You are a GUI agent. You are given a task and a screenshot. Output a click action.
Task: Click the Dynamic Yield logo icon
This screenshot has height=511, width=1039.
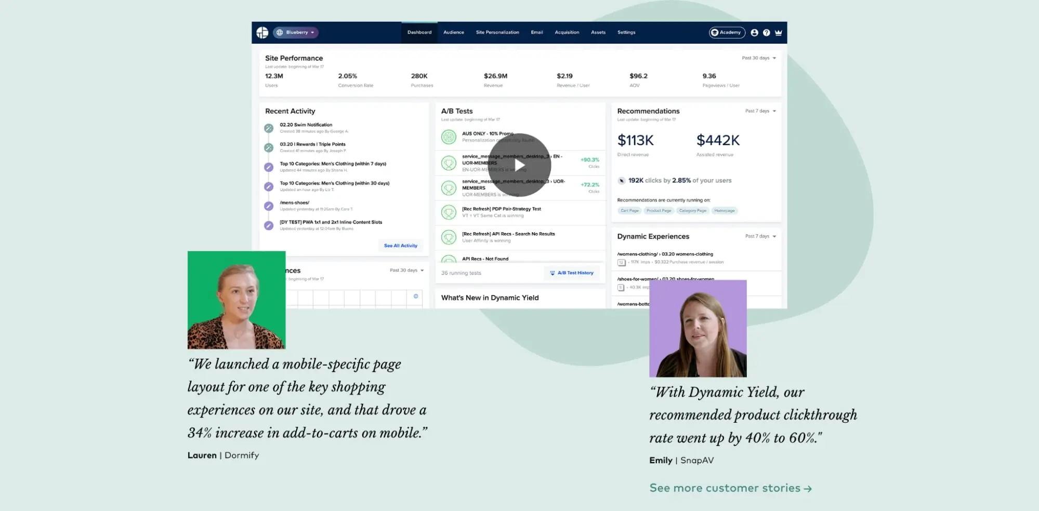(262, 32)
